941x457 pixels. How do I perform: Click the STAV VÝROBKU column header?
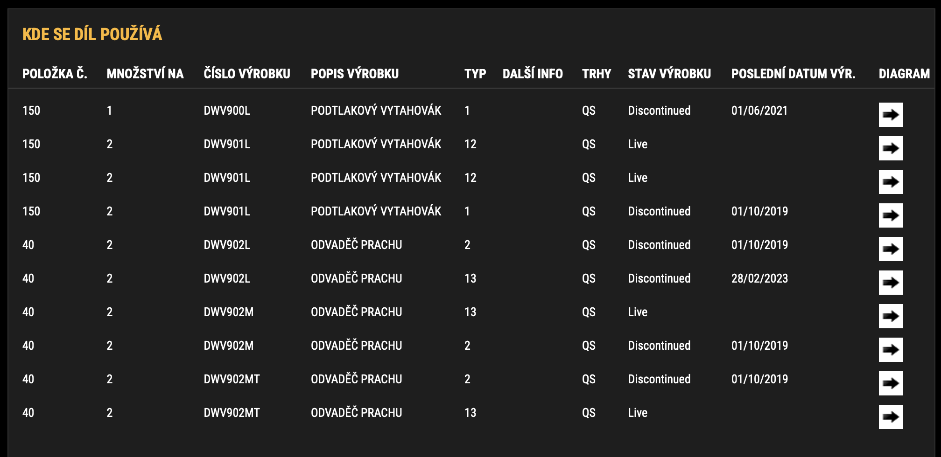tap(669, 74)
